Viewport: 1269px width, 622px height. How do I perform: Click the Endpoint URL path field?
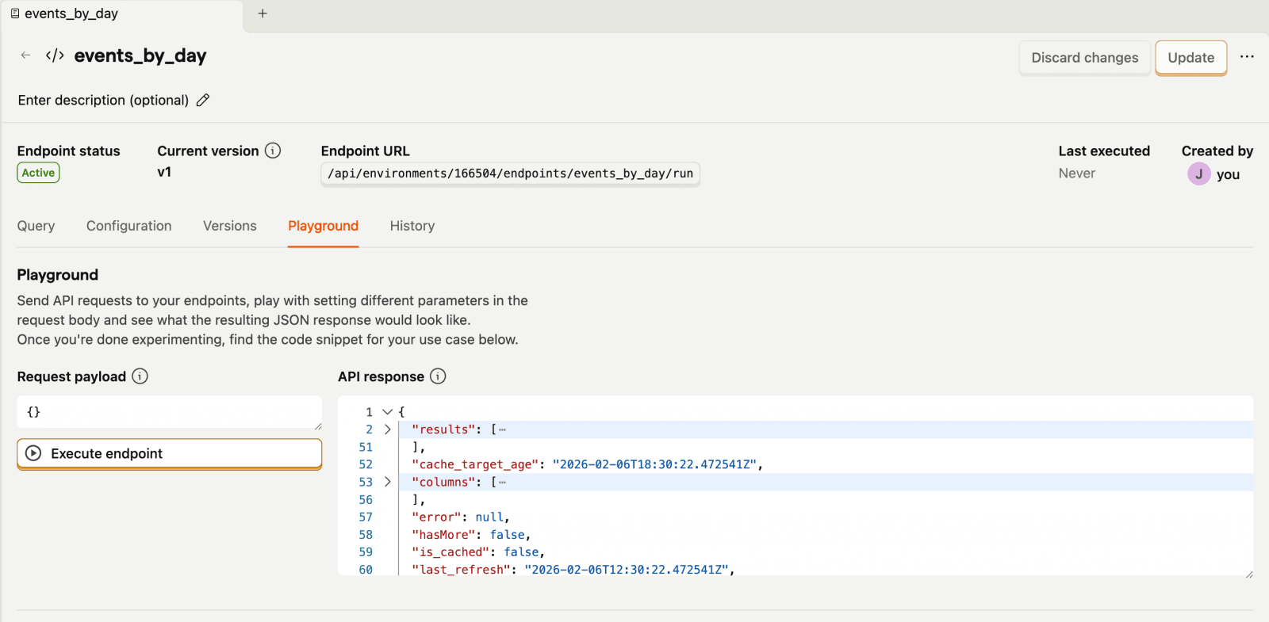coord(510,174)
